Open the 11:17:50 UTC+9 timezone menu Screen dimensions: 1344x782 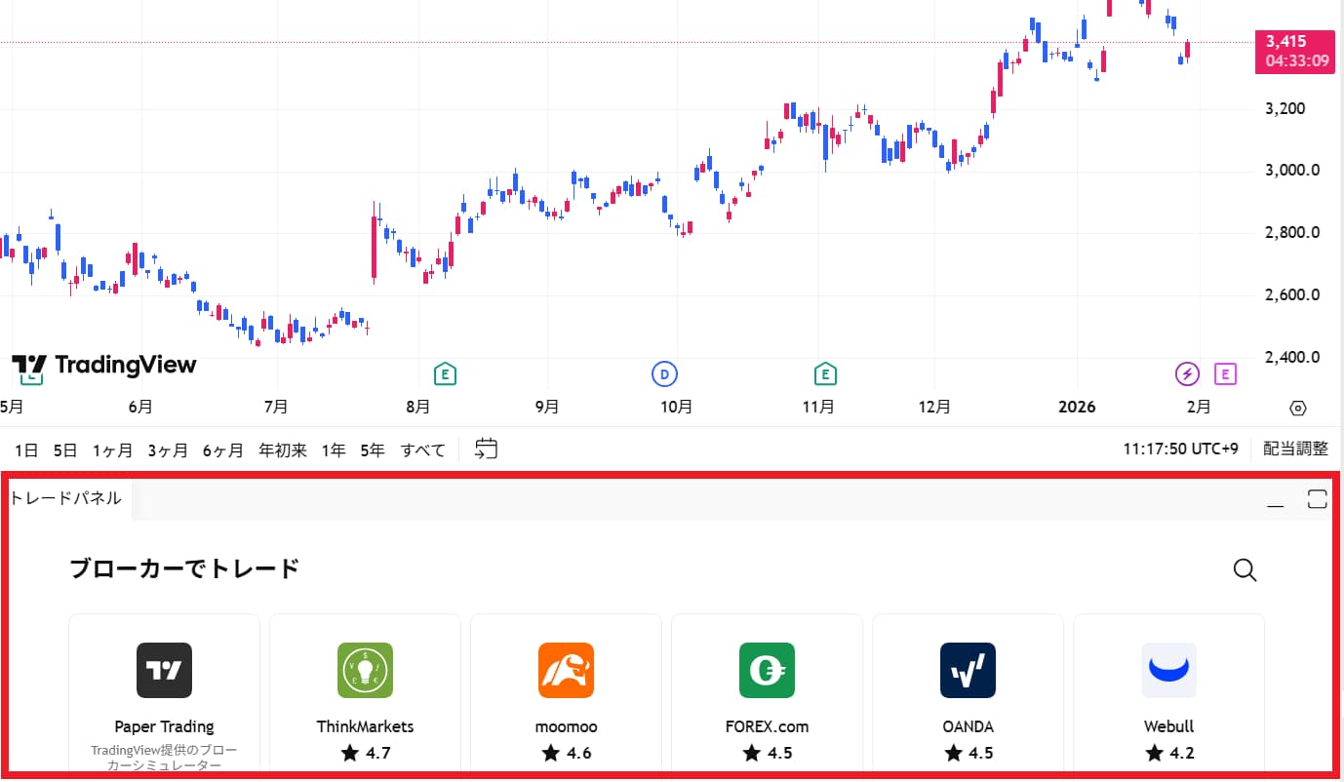pos(1180,449)
